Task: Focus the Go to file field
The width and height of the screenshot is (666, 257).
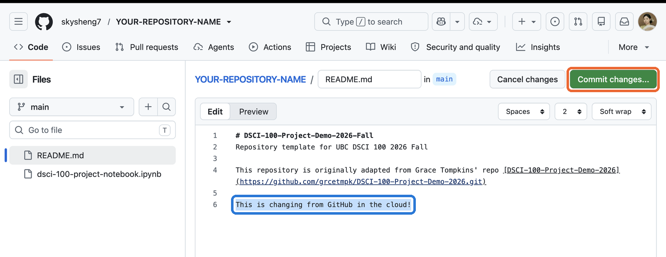Action: click(92, 130)
